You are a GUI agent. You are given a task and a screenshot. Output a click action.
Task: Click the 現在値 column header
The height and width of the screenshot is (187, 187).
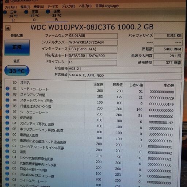tap(98, 84)
